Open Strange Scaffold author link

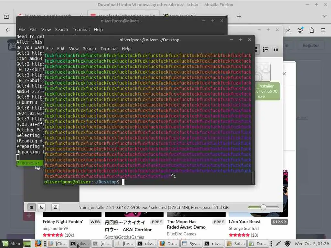point(244,228)
